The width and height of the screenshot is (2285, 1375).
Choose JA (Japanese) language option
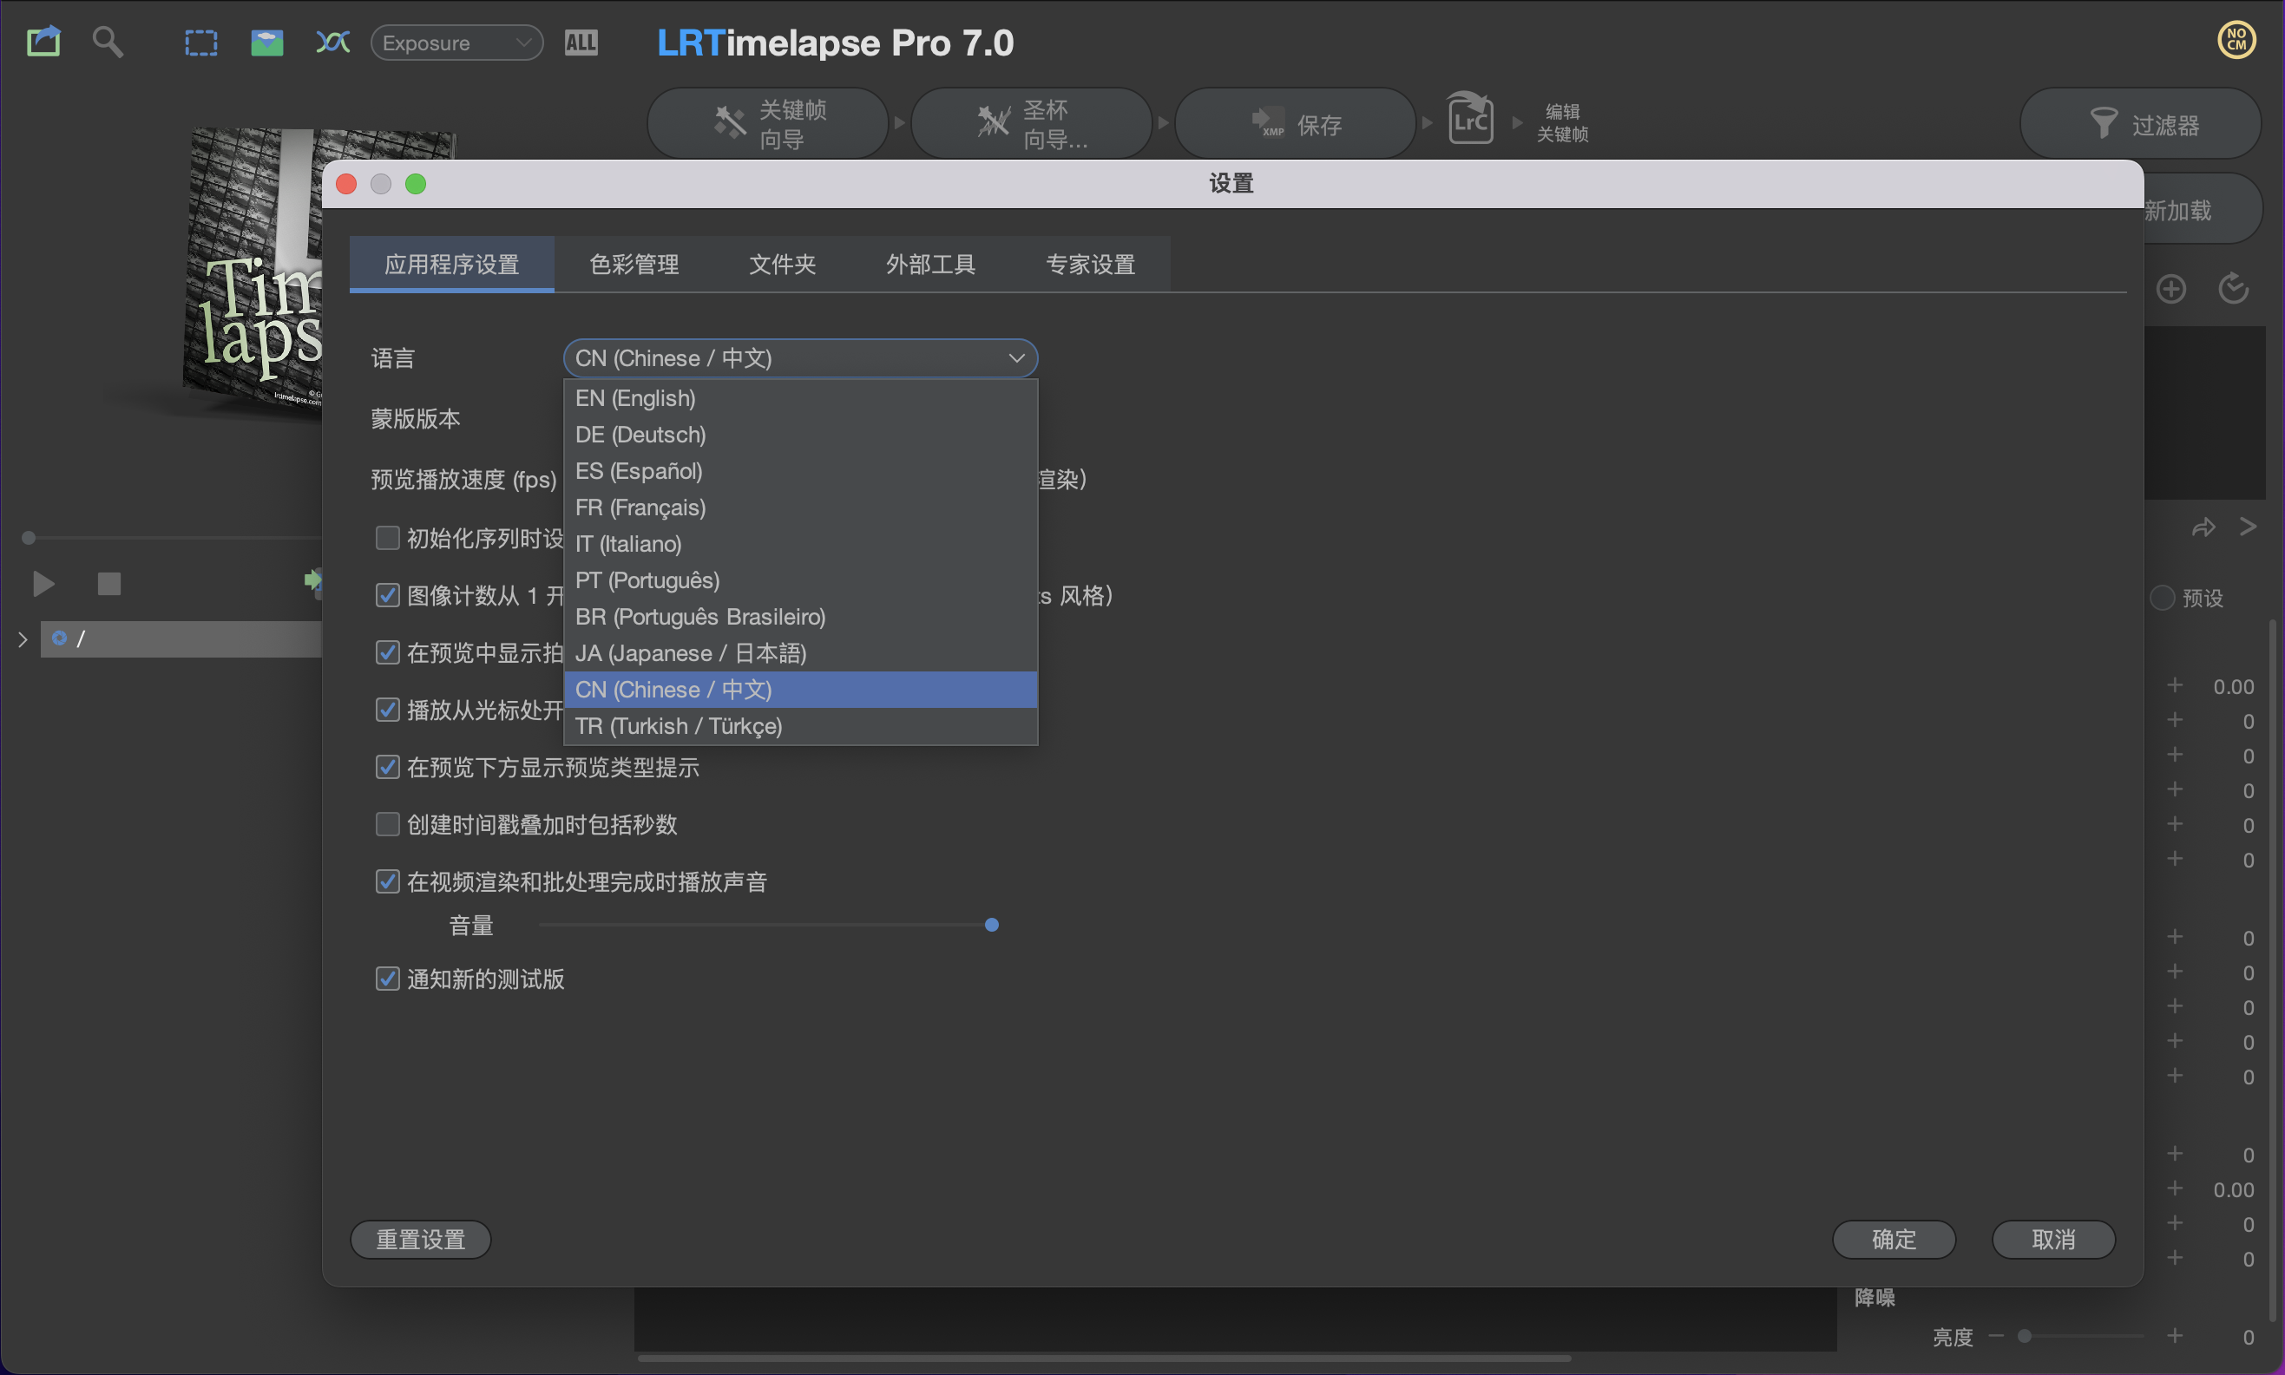(x=690, y=653)
